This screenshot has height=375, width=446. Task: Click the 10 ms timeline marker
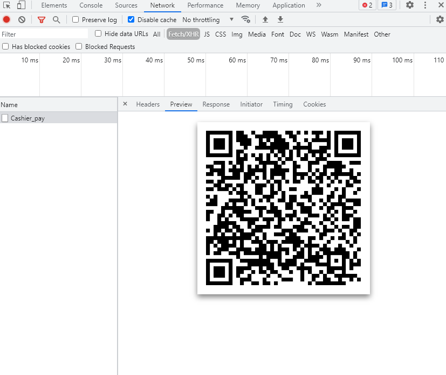point(30,60)
